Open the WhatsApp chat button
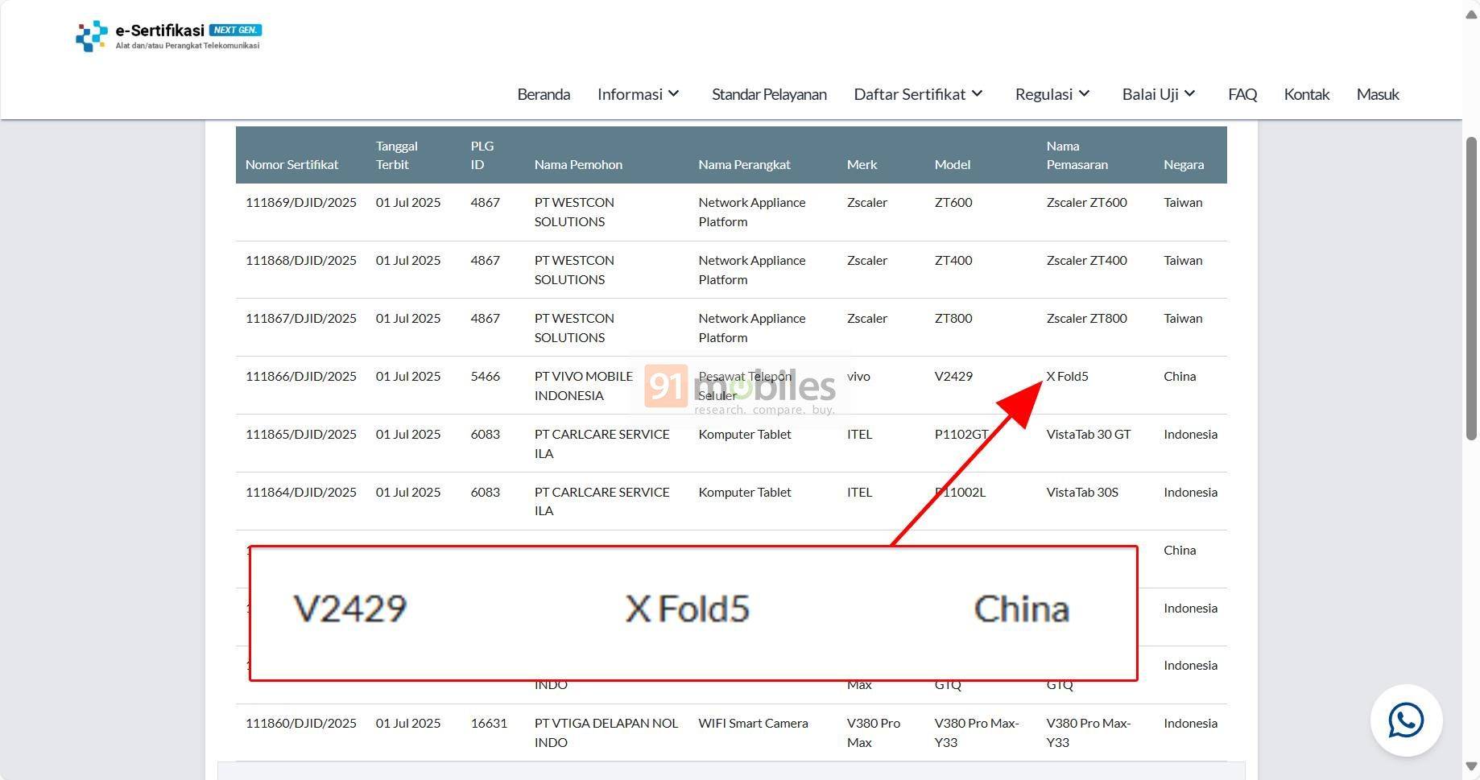1480x780 pixels. coord(1406,720)
